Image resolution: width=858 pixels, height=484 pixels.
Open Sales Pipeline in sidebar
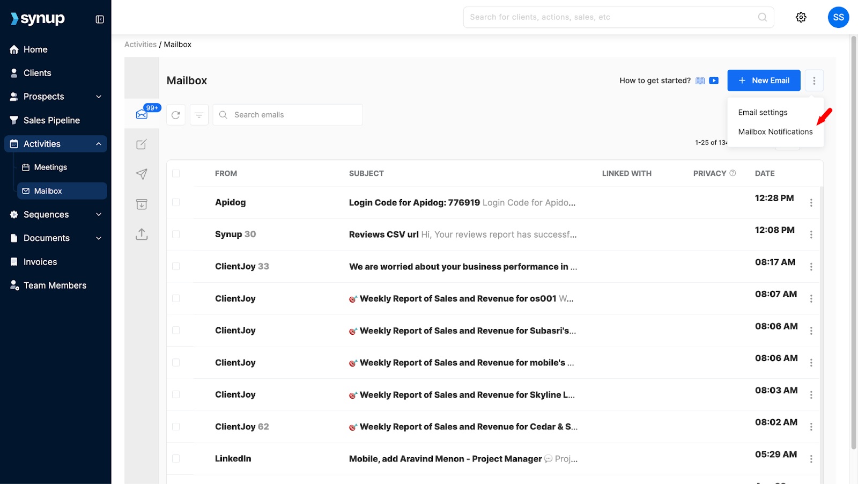56,120
